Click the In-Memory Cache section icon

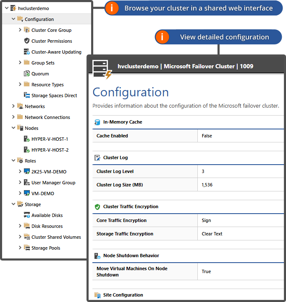[x=97, y=122]
